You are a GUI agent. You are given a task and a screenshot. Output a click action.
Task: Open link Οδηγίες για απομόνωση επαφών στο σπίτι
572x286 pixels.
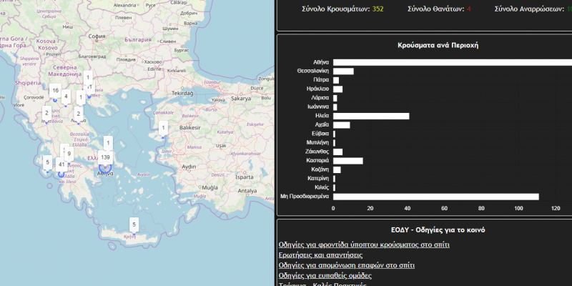346,265
